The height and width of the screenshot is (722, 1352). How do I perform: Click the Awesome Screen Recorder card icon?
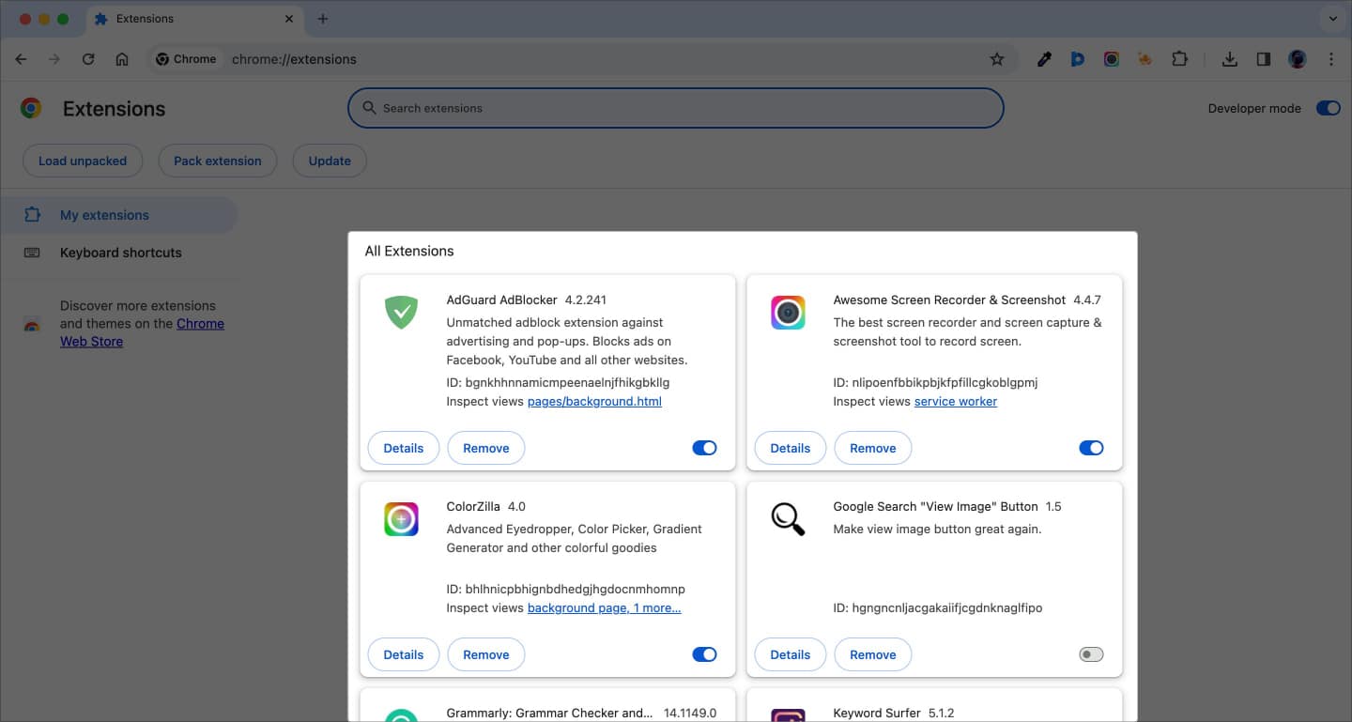click(788, 312)
